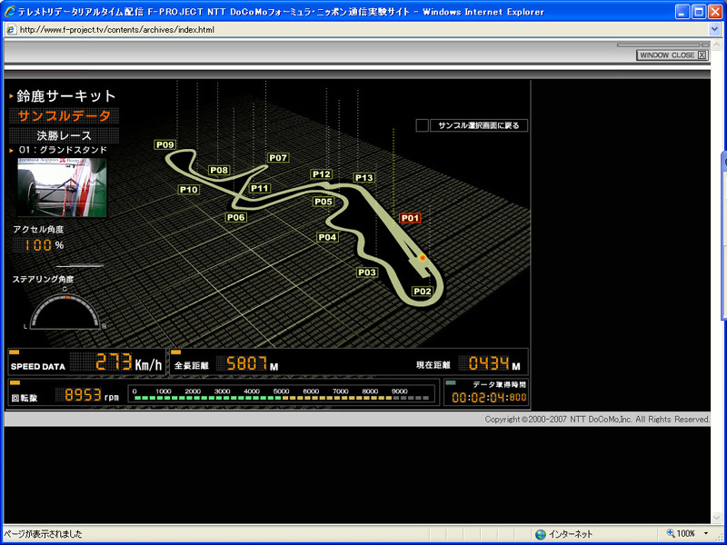The width and height of the screenshot is (727, 545).
Task: Select track marker P09
Action: [x=165, y=144]
